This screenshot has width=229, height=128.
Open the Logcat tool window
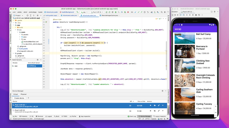49,116
